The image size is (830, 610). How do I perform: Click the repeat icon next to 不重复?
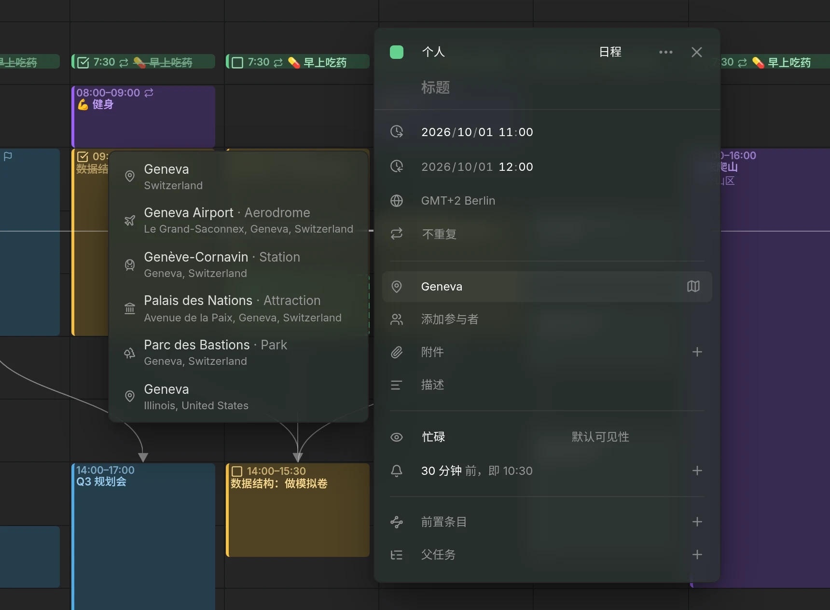coord(397,234)
